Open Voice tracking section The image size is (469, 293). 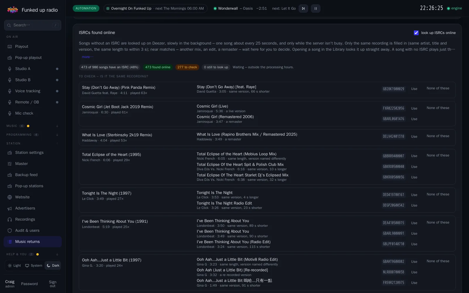(33, 91)
